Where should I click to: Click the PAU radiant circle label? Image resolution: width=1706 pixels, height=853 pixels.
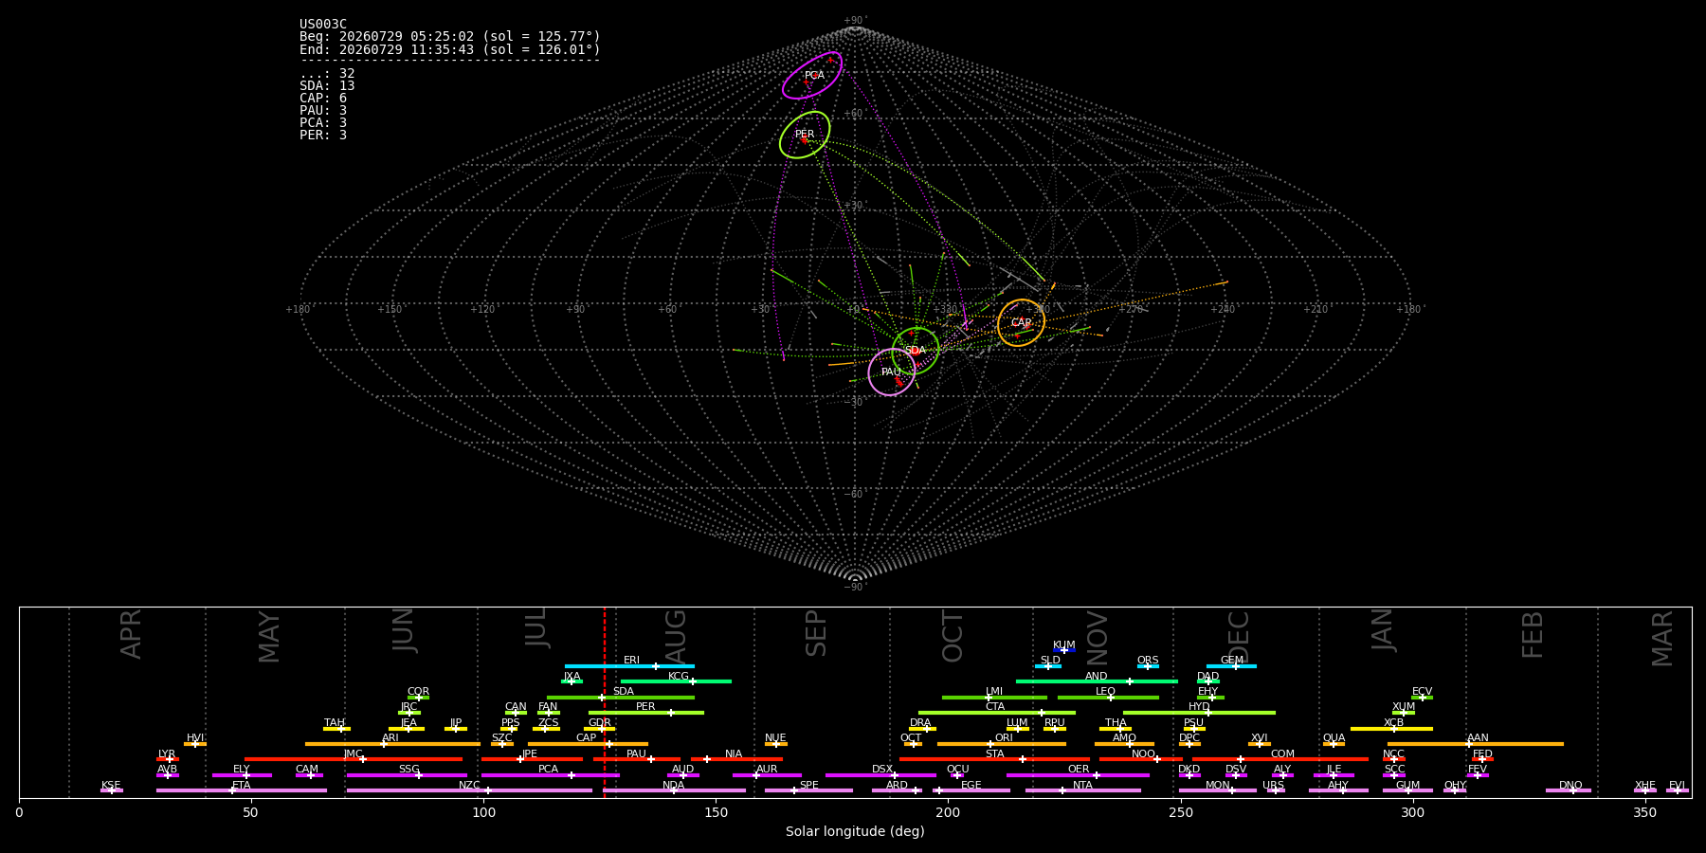(891, 372)
